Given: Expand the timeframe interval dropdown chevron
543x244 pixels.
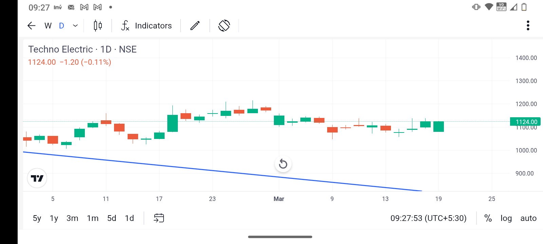Looking at the screenshot, I should 75,26.
